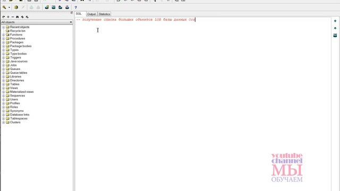Click the Refresh icon in object browser

click(x=4, y=17)
